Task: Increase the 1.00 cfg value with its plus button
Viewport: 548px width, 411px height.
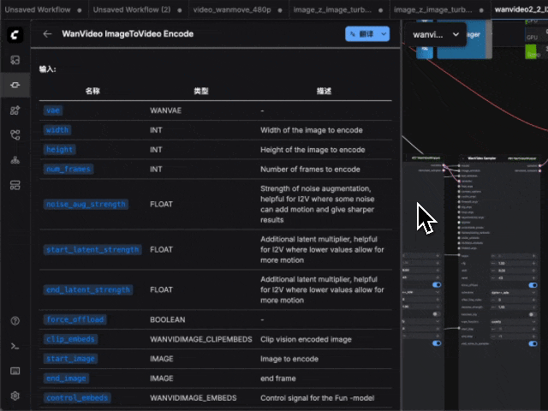Action: 533,263
